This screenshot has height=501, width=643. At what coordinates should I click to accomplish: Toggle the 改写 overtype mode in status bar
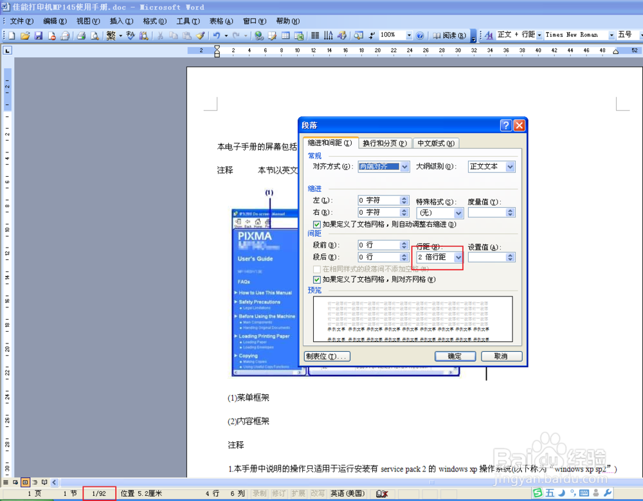coord(318,493)
